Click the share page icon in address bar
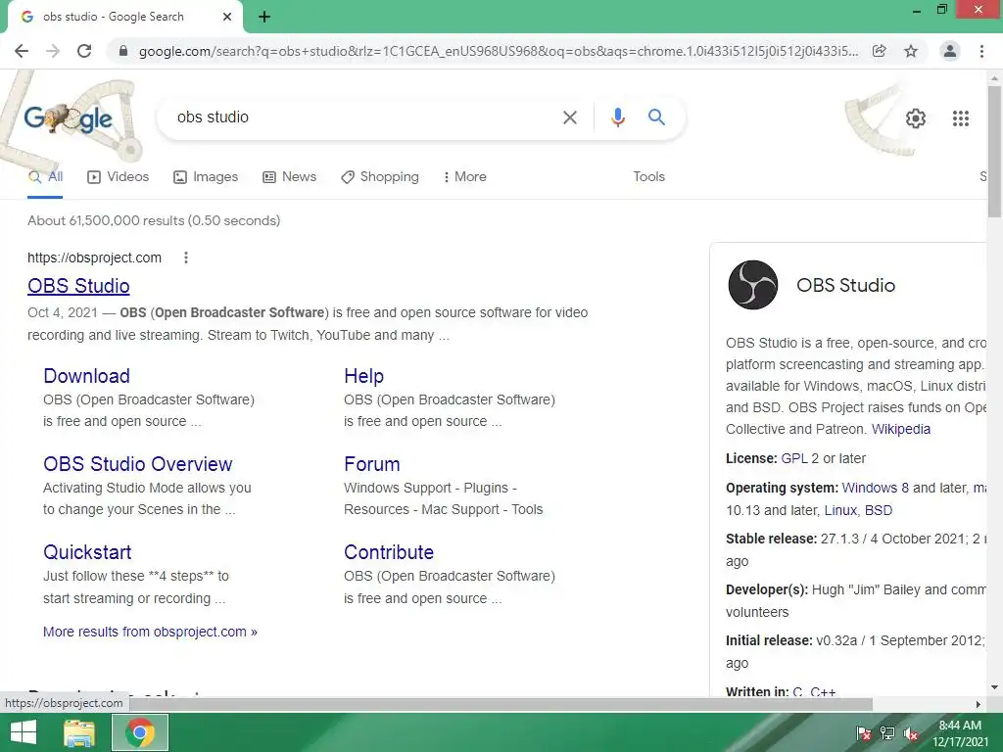This screenshot has height=752, width=1003. 880,51
